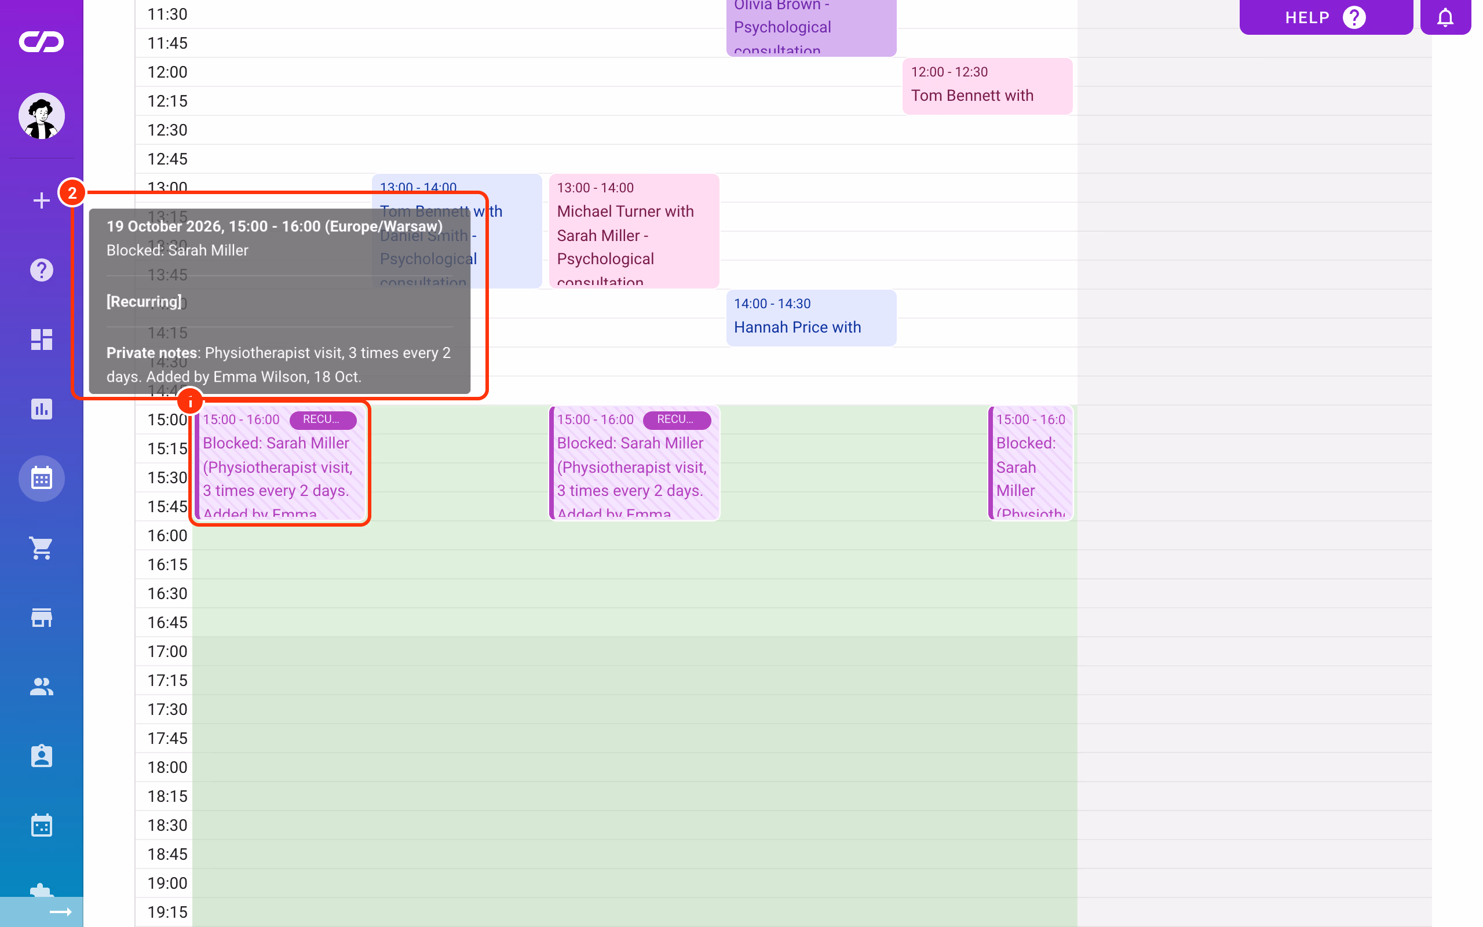The image size is (1483, 927).
Task: Open Michael Turner with Sarah Miller appointment
Action: (x=634, y=231)
